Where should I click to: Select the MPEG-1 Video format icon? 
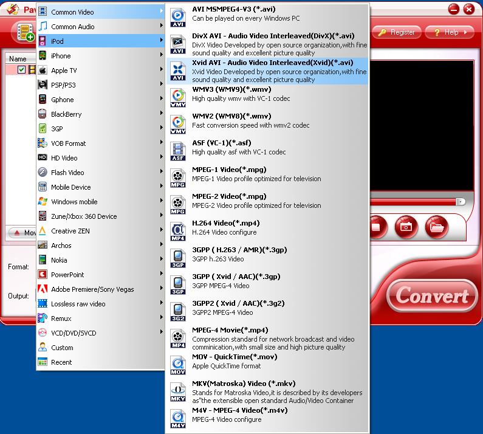(178, 179)
